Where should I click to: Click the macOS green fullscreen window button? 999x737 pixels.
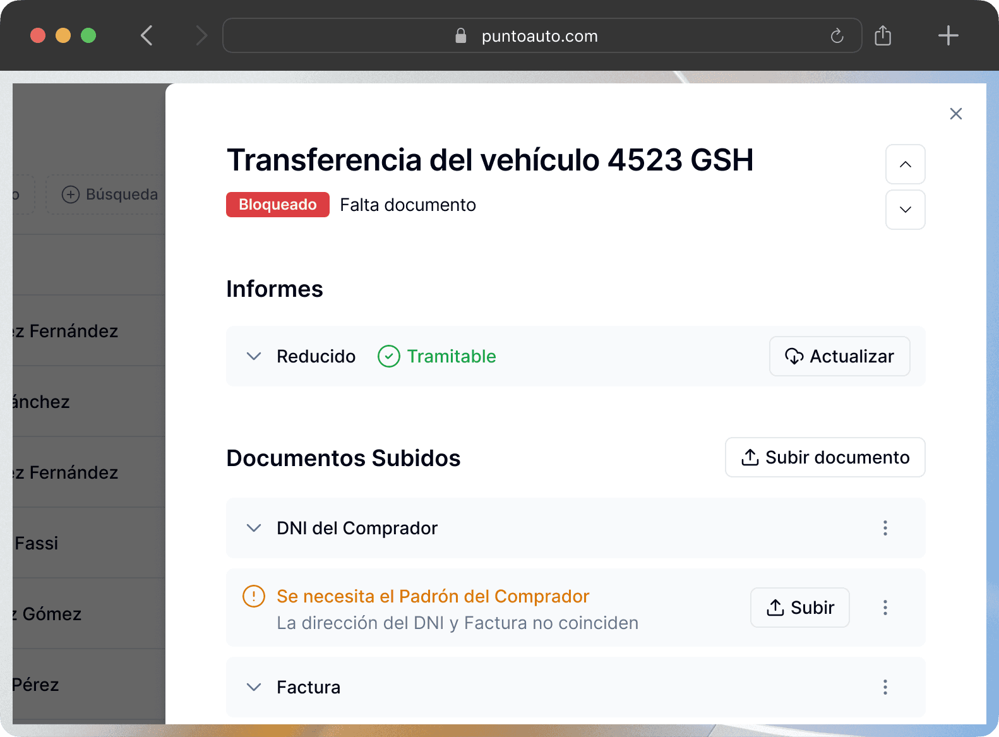point(88,35)
